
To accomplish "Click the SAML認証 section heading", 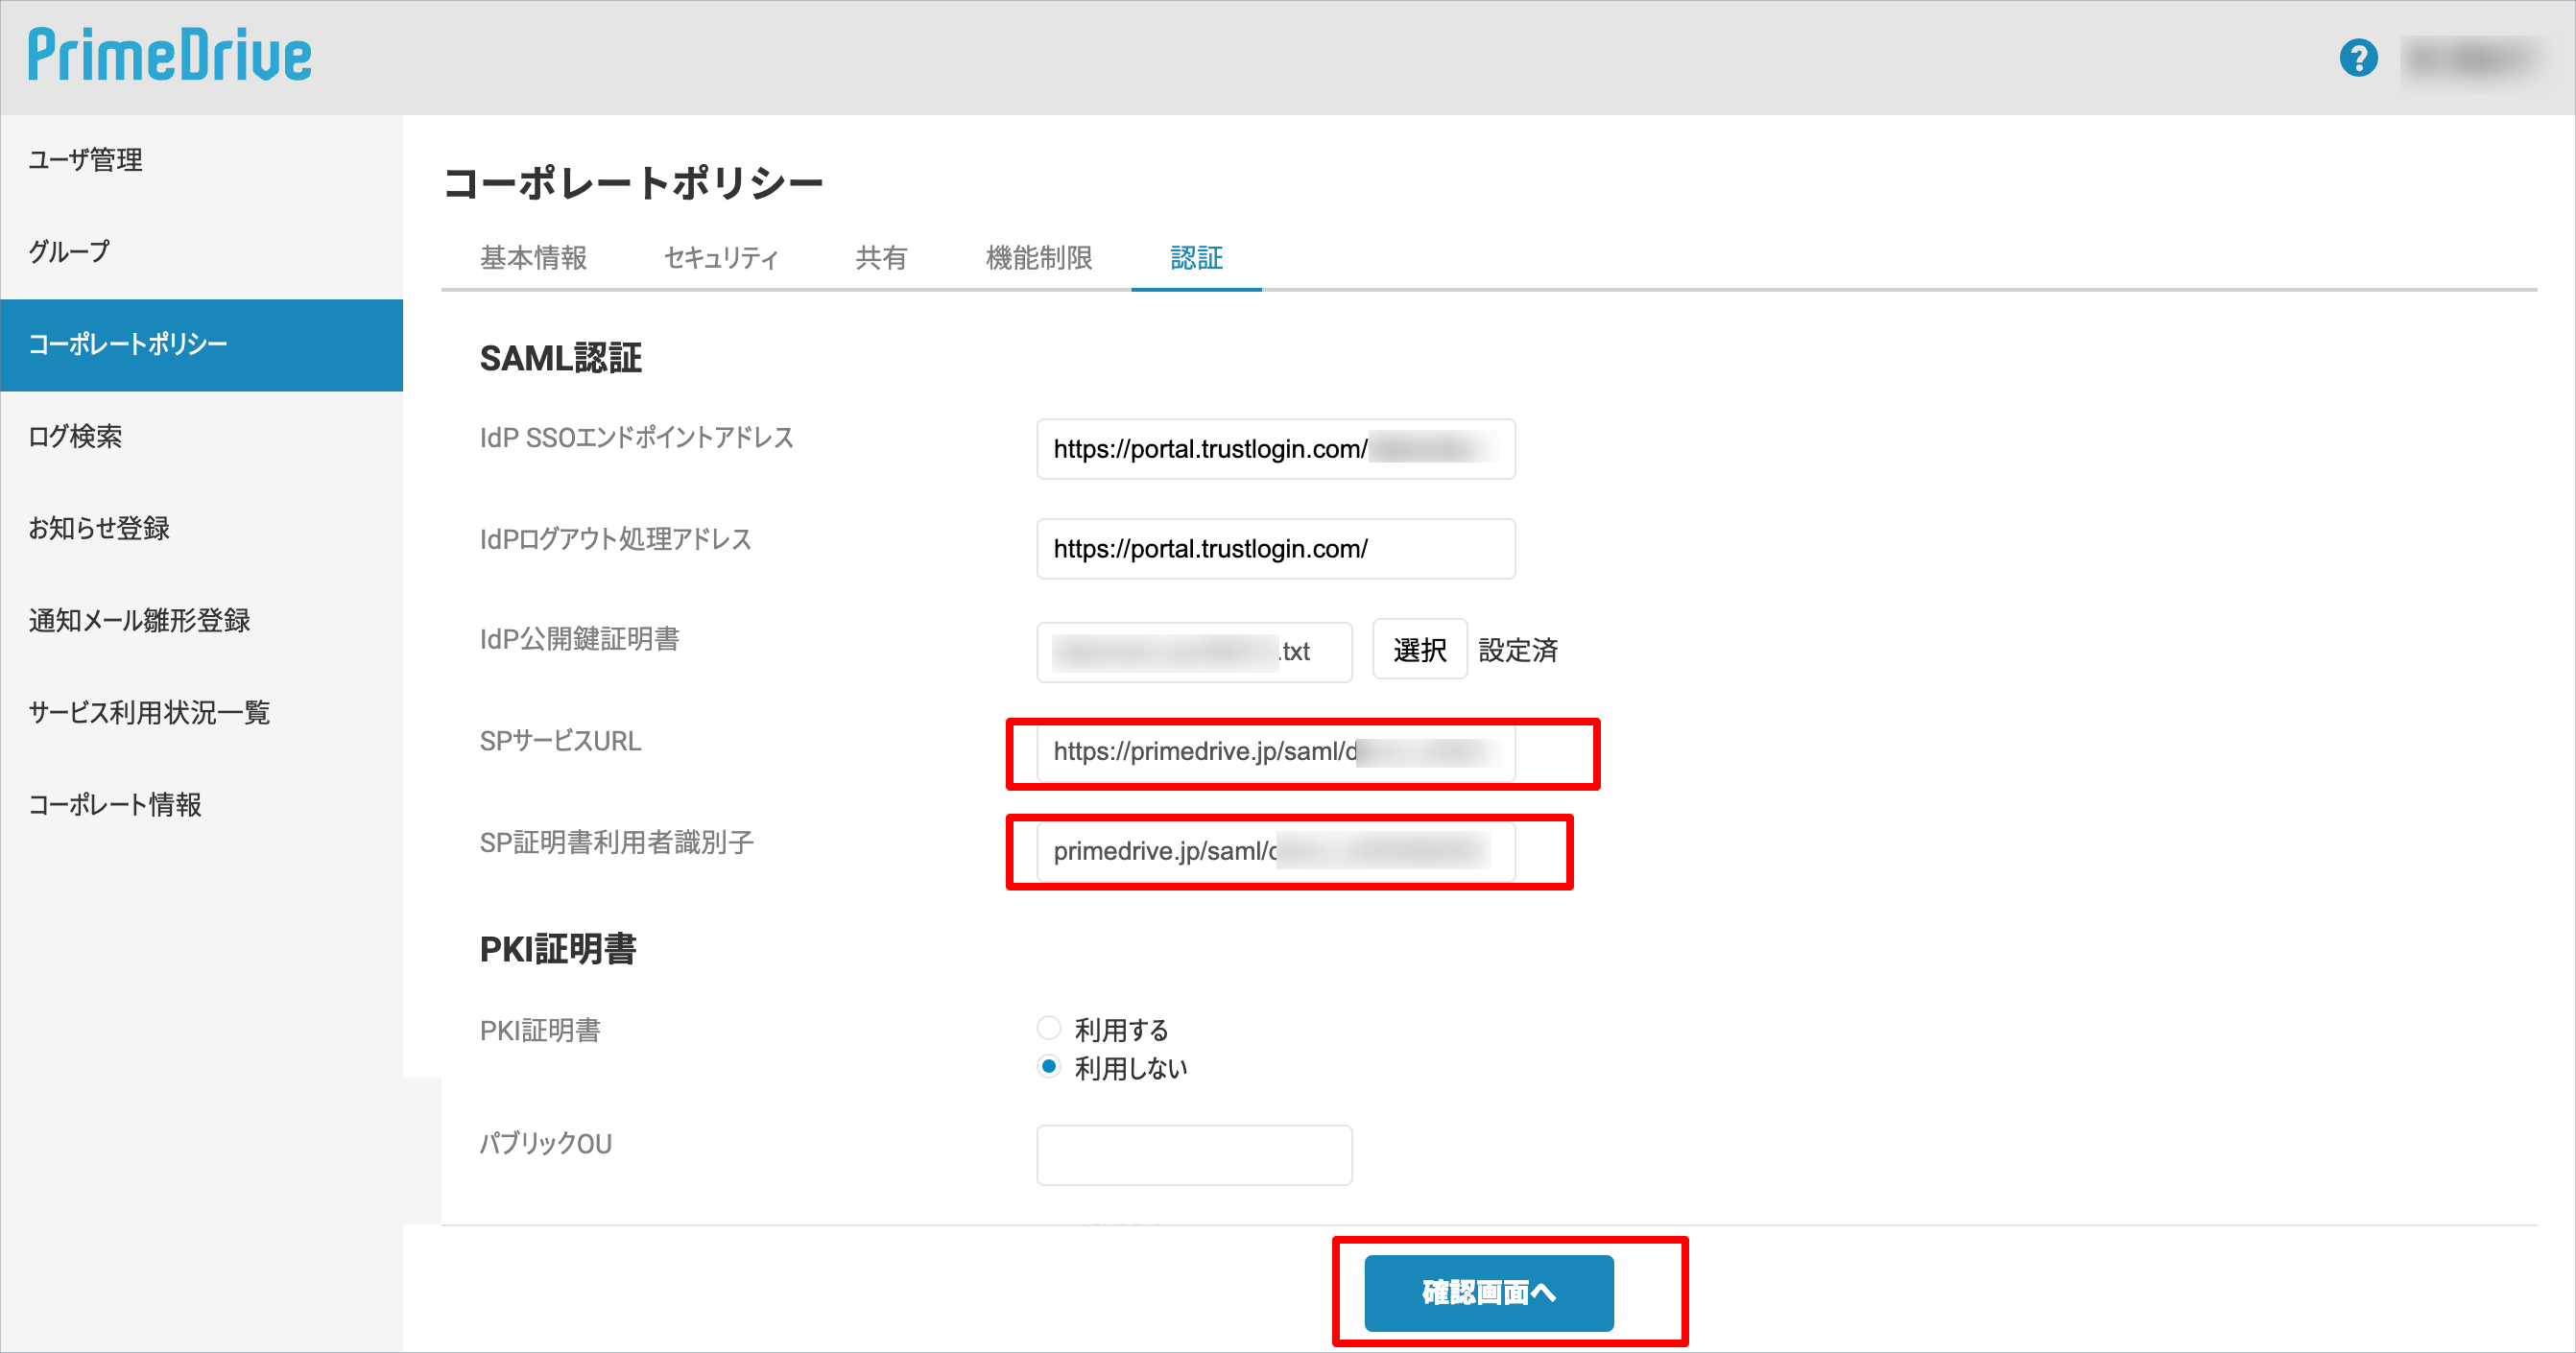I will pos(561,358).
